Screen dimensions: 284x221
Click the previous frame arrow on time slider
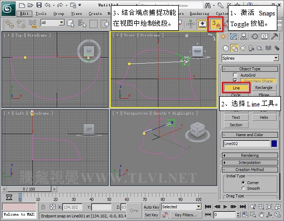pyautogui.click(x=4, y=189)
